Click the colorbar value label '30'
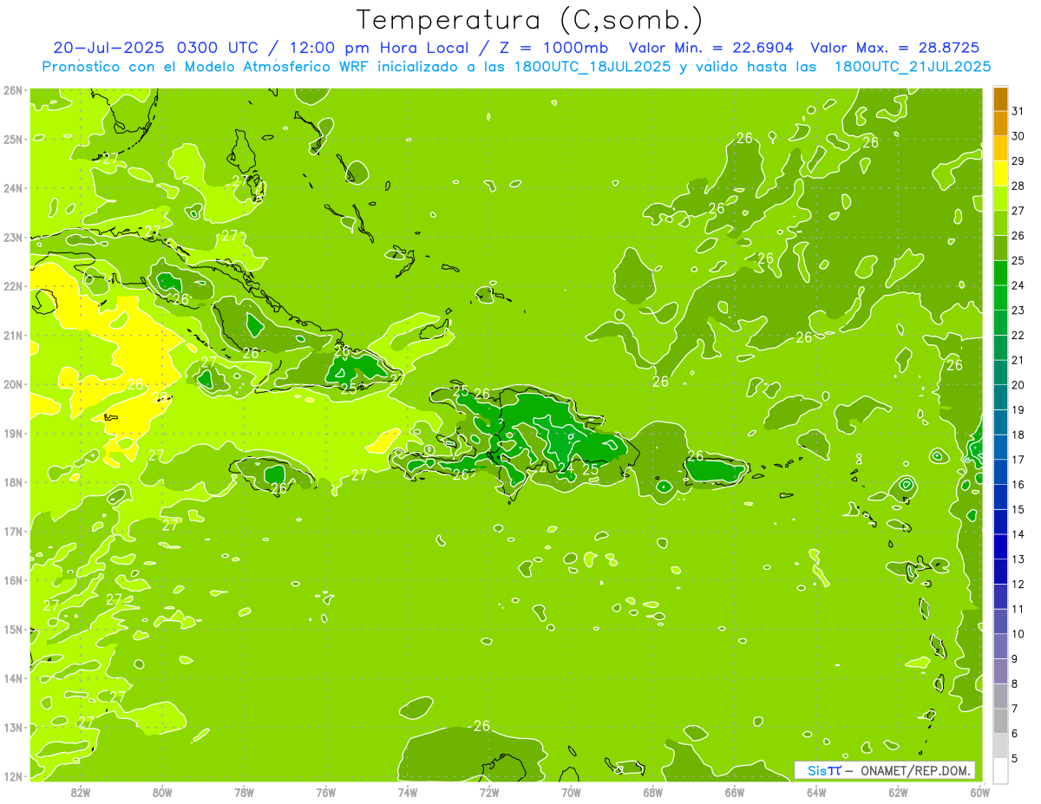 point(1018,136)
